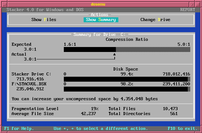
Task: Click the 718,012,416 total value
Action: [x=176, y=74]
